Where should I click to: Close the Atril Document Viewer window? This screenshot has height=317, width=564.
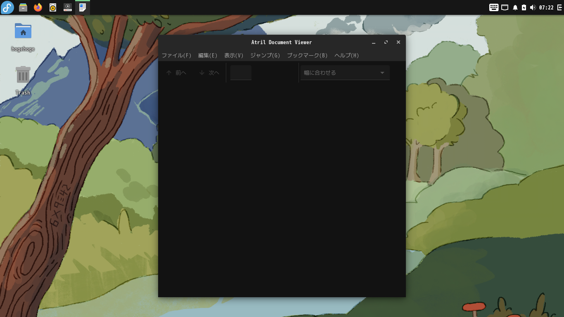(x=398, y=43)
